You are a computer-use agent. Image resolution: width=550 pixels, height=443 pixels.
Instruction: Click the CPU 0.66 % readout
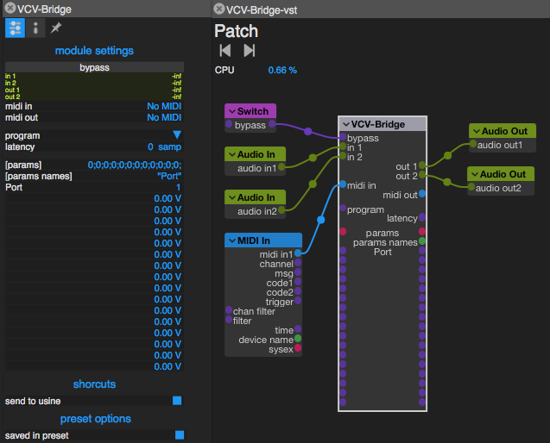(282, 71)
